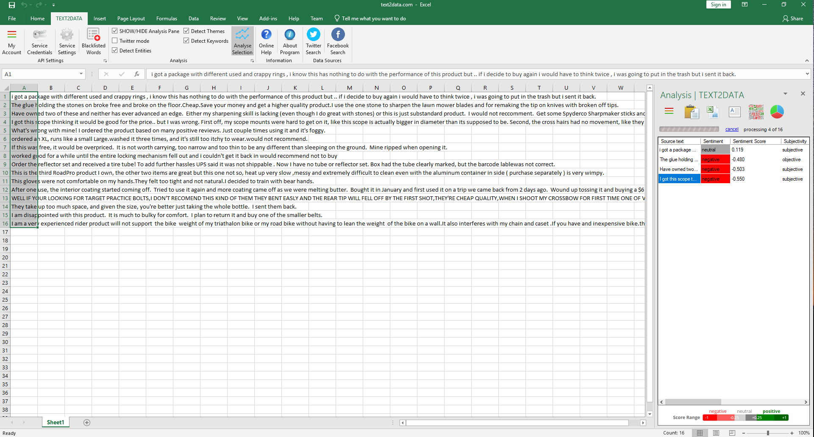
Task: Switch to Page Layout view in status bar
Action: [716, 433]
